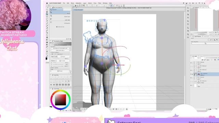Screen dimensions: 219x123
Task: Open the blend mode dropdown in Layer panel
Action: (199, 58)
